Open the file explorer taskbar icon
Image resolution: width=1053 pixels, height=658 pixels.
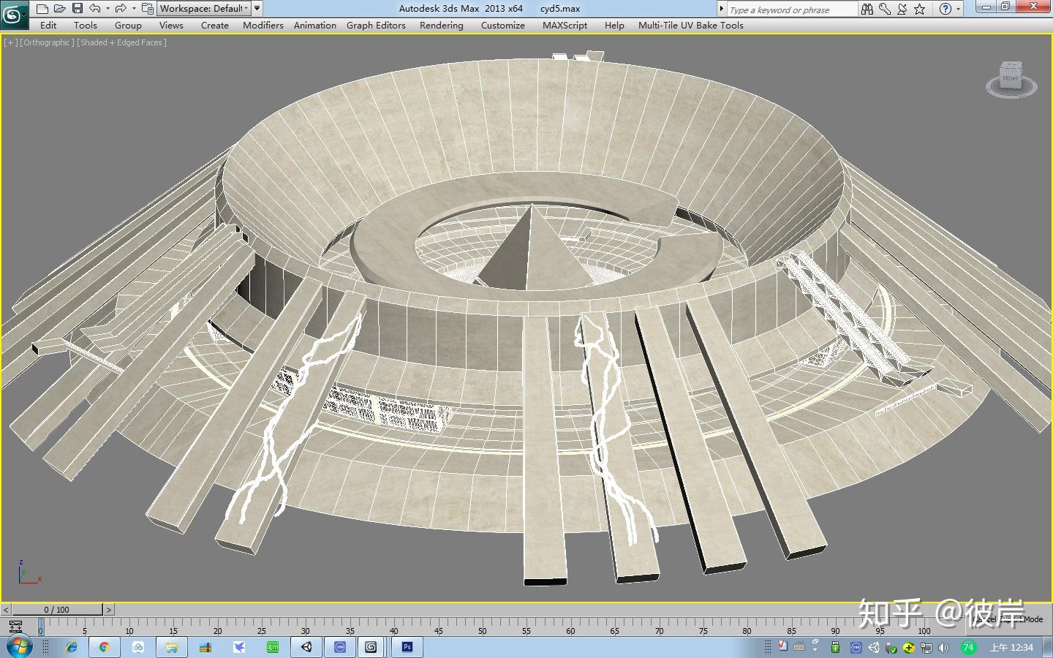pyautogui.click(x=172, y=647)
